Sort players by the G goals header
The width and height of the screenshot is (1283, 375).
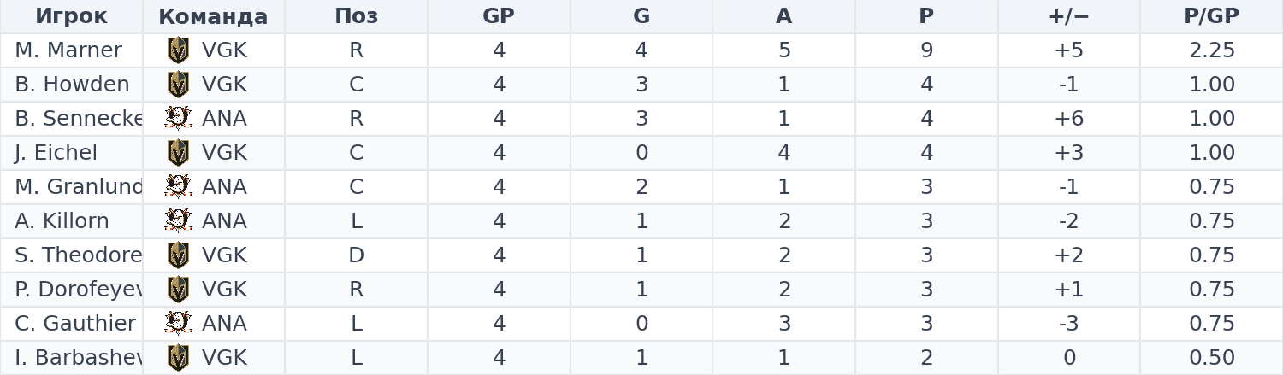tap(641, 16)
